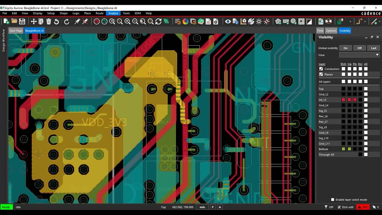Image resolution: width=382 pixels, height=215 pixels.
Task: Open the color wheel dialog
Action: (x=185, y=21)
